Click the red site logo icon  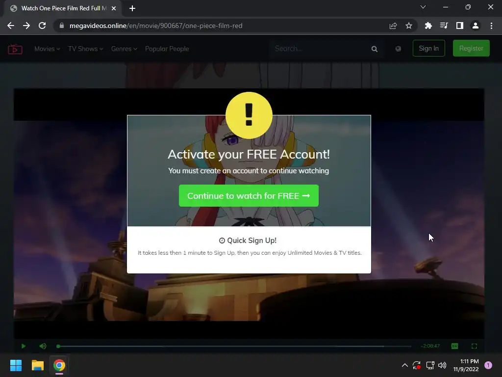point(15,49)
